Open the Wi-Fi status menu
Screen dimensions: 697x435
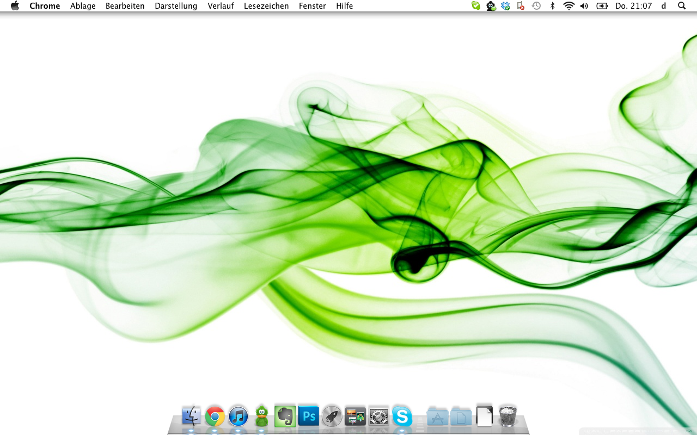click(x=568, y=6)
